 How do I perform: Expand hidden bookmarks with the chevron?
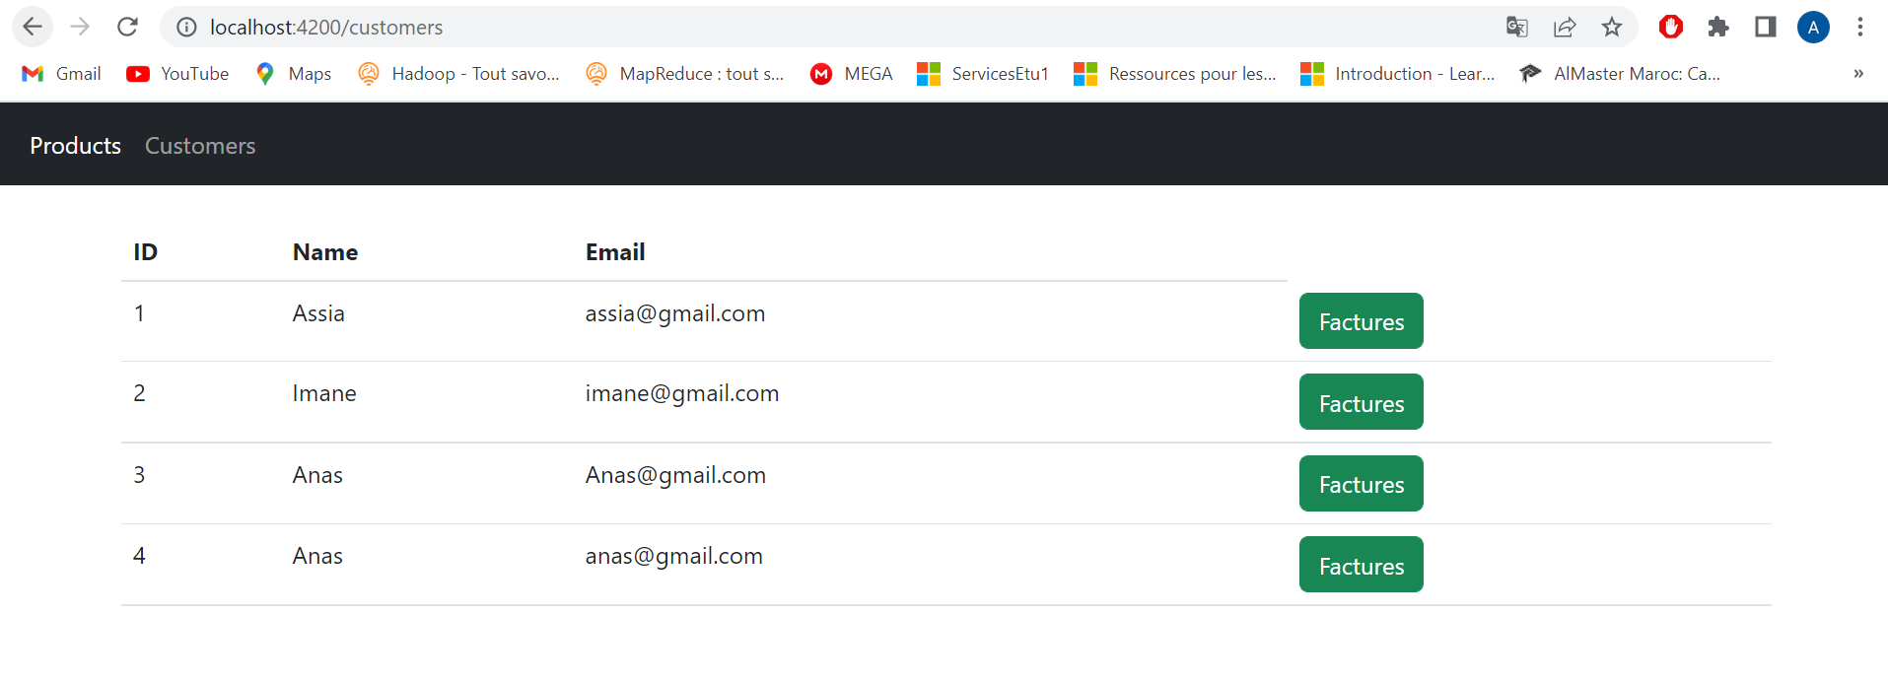(1858, 73)
